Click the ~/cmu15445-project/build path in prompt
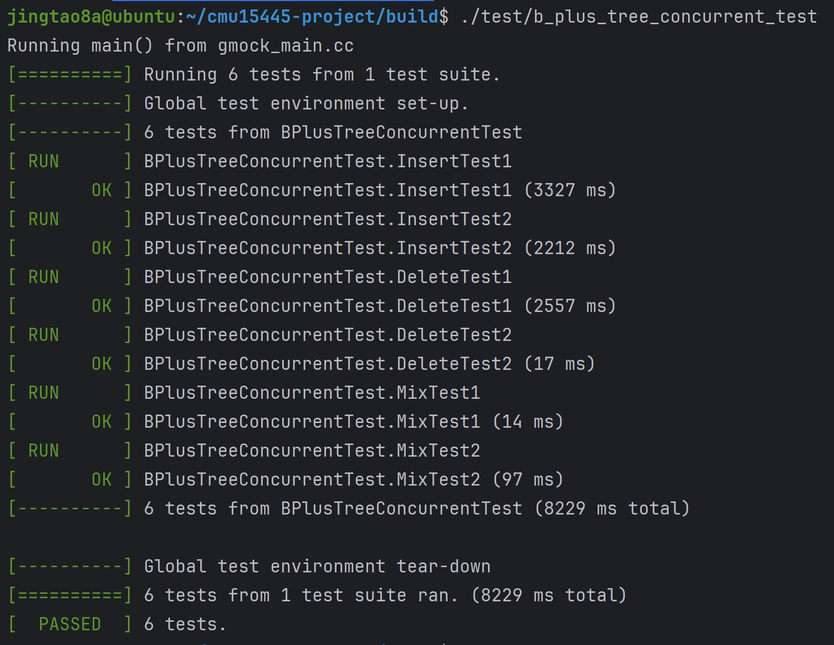The image size is (834, 645). (312, 17)
